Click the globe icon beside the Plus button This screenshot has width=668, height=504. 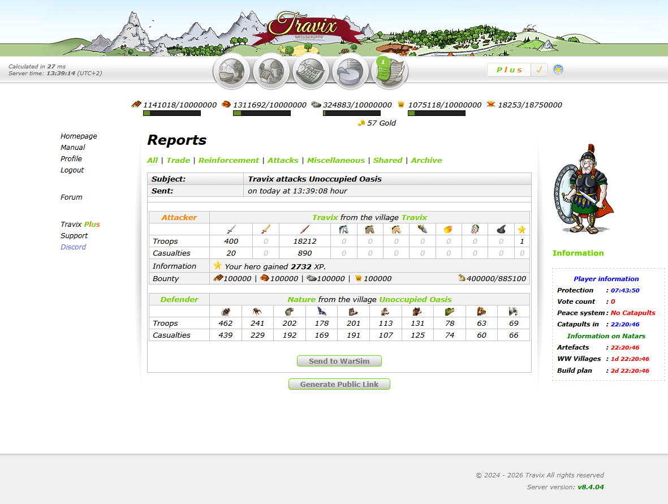tap(558, 70)
